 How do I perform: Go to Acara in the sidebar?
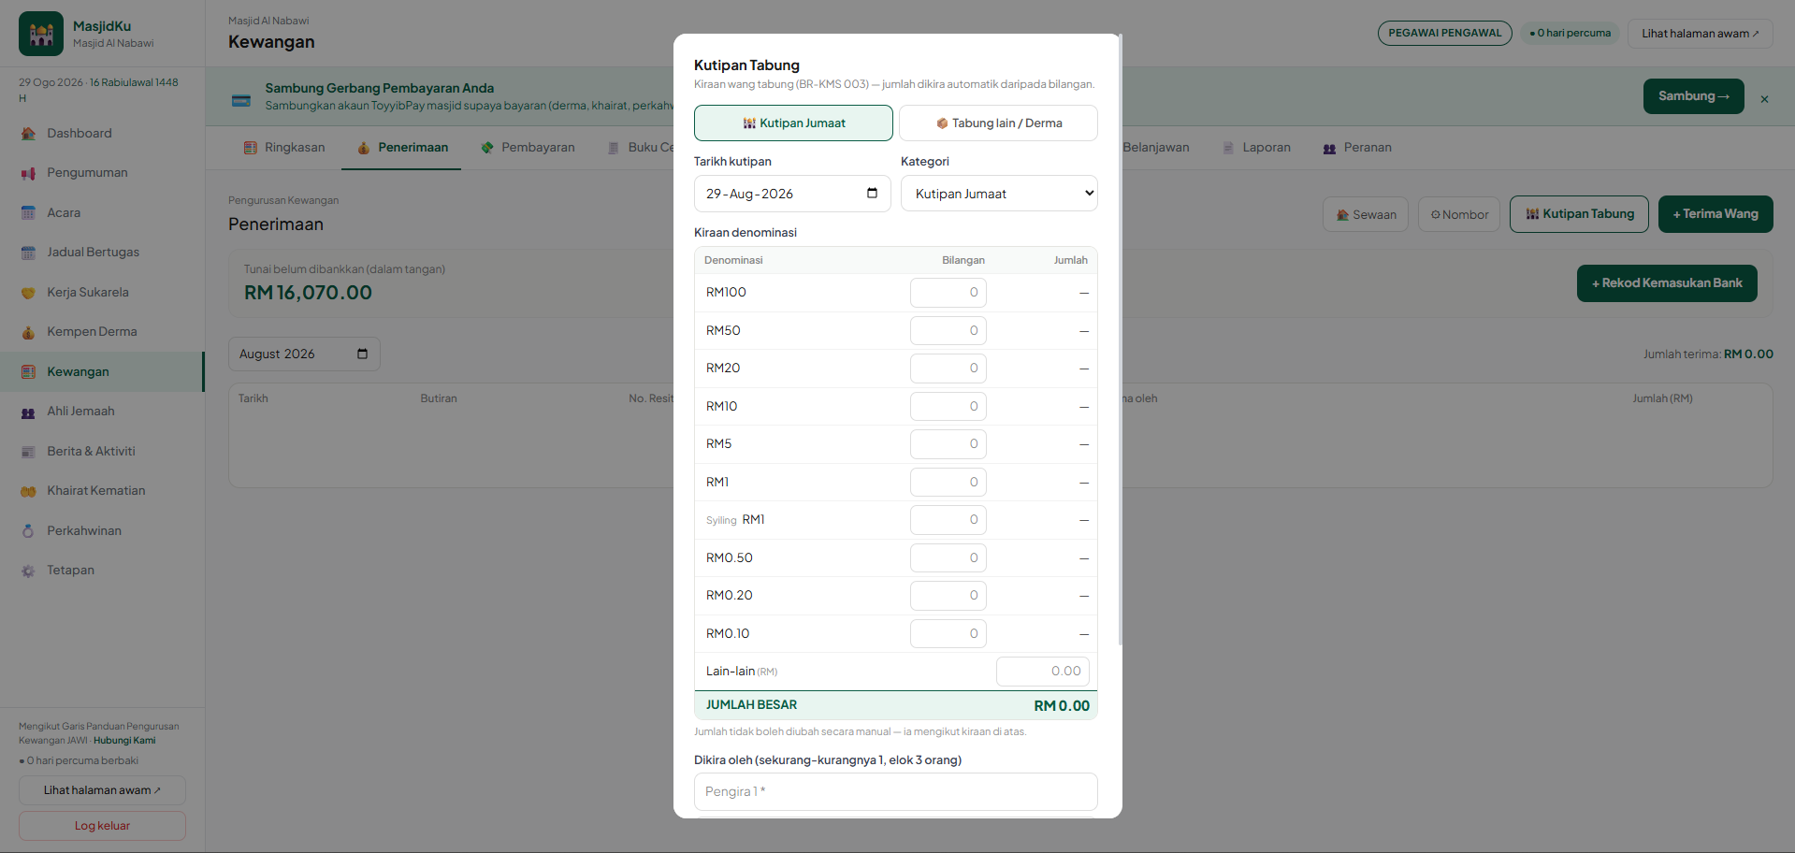(x=102, y=213)
